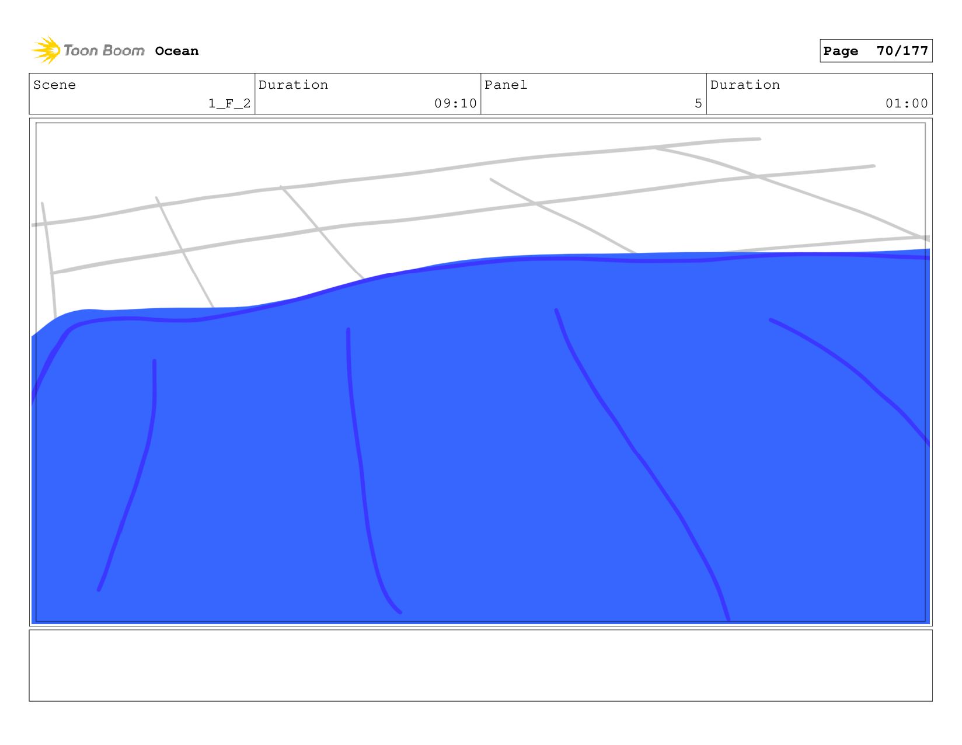Viewport: 962px width, 745px height.
Task: Click the empty notes box below panel
Action: click(480, 665)
